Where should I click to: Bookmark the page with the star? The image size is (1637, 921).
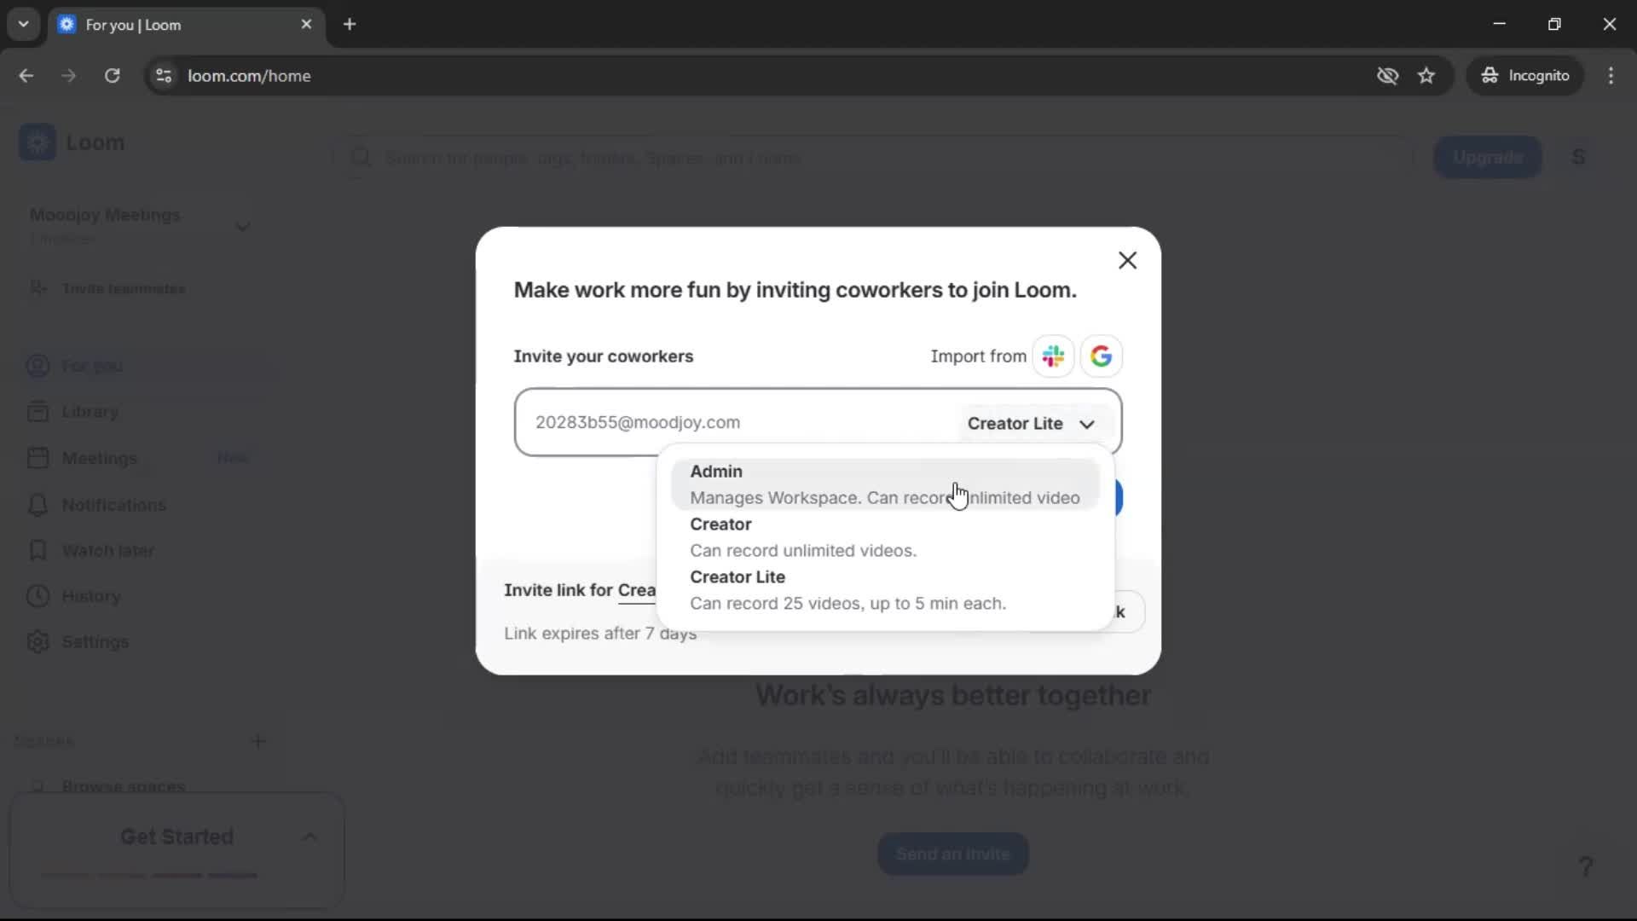[x=1427, y=75]
